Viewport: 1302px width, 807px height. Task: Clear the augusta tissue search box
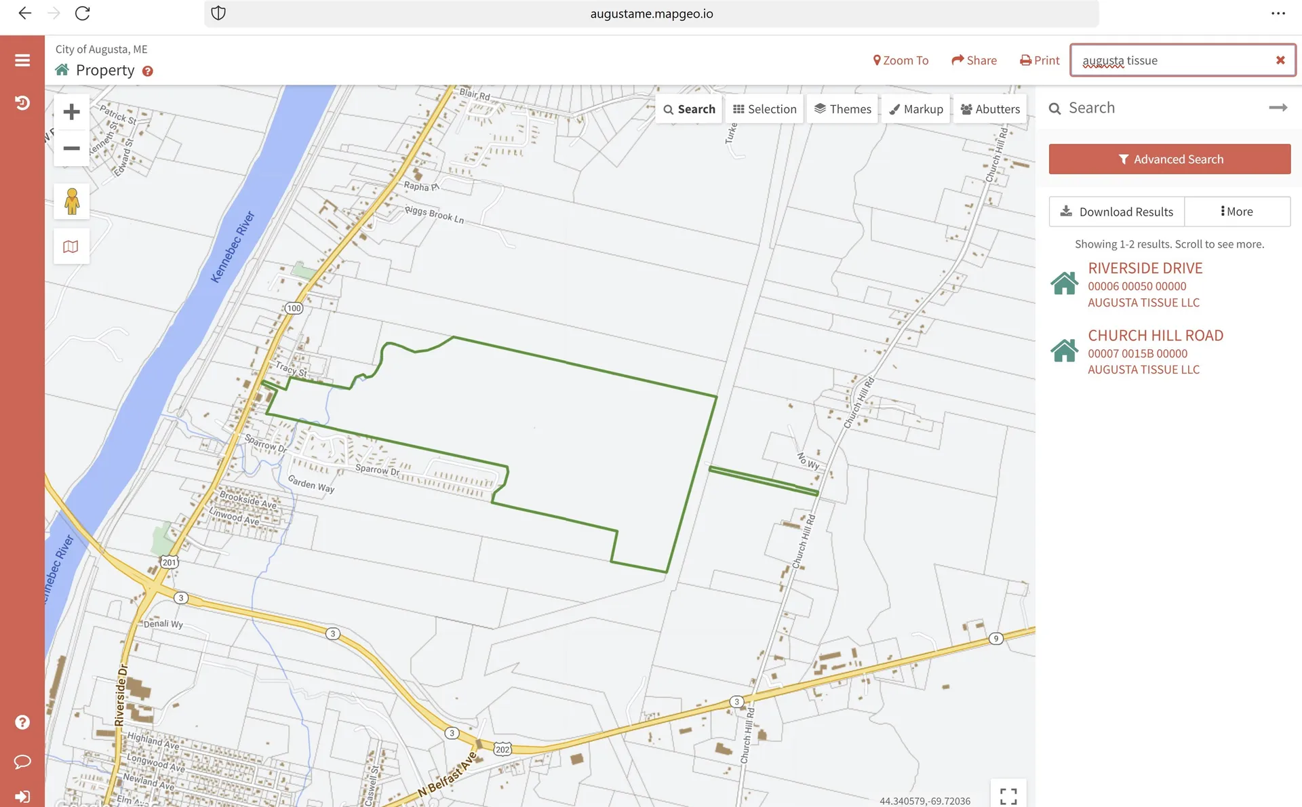[1280, 60]
